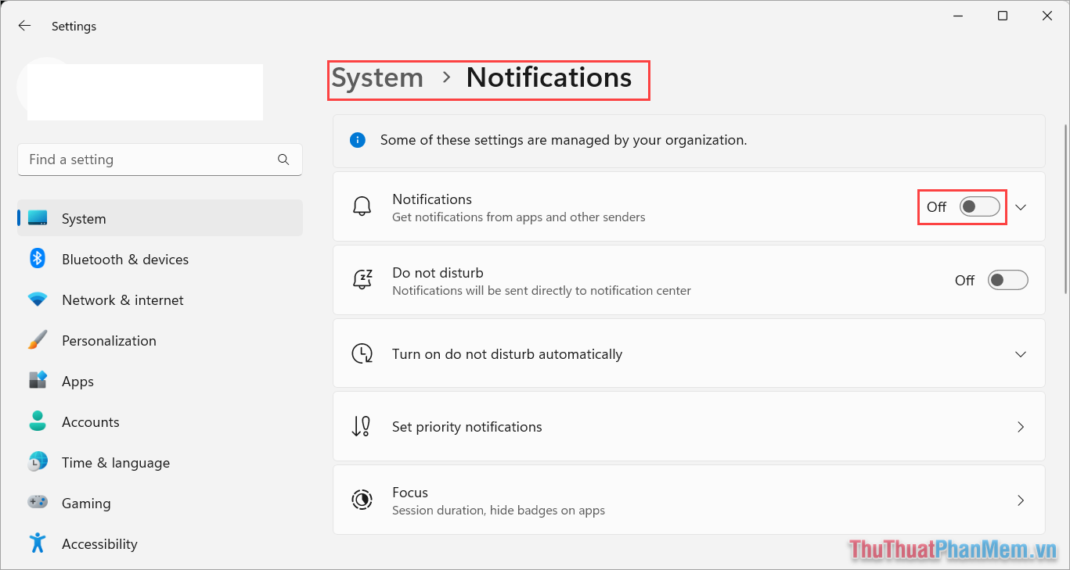
Task: Click the Focus session icon
Action: 362,500
